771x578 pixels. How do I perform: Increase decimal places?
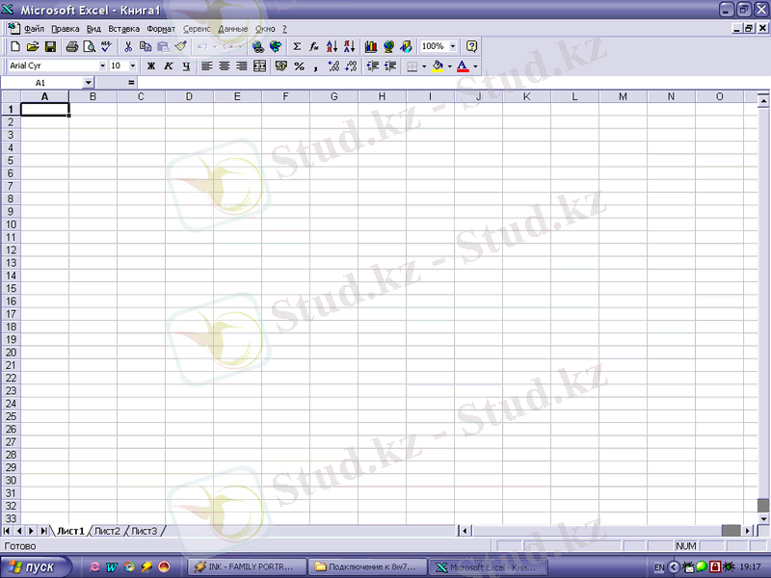pos(333,66)
